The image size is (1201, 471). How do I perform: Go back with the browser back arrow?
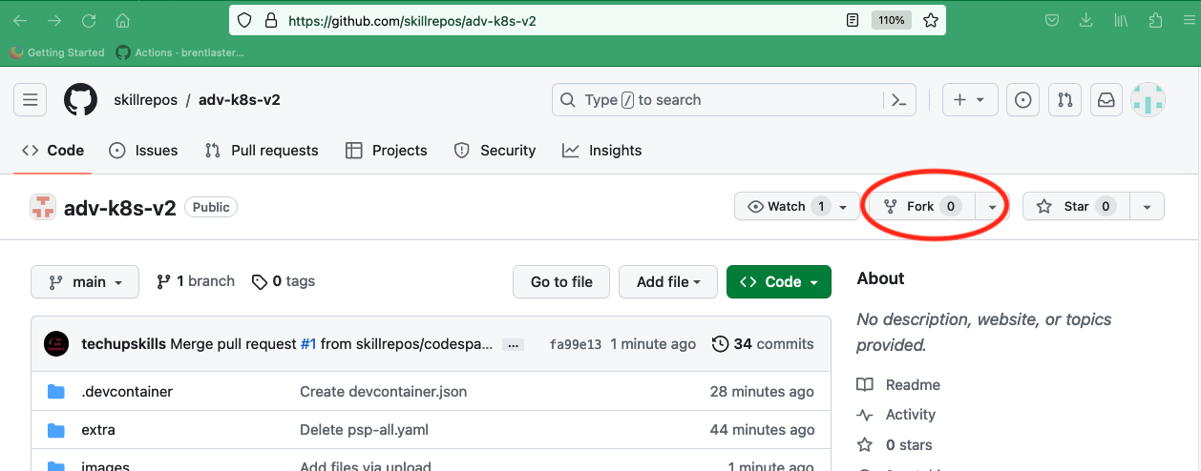20,20
